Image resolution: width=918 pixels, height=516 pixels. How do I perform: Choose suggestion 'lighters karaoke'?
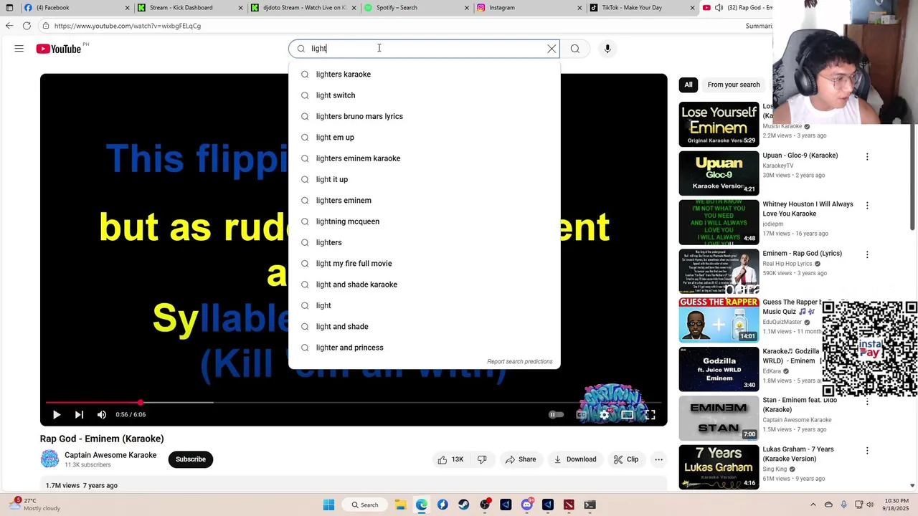pos(424,75)
